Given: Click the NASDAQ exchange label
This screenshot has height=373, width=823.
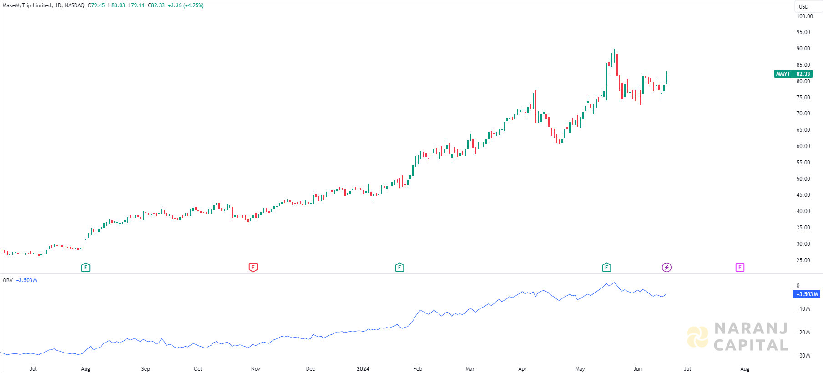Looking at the screenshot, I should click(x=75, y=5).
